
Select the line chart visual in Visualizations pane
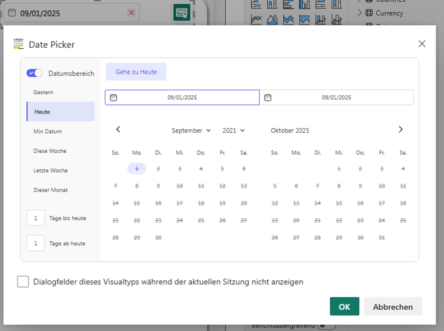tap(256, 19)
